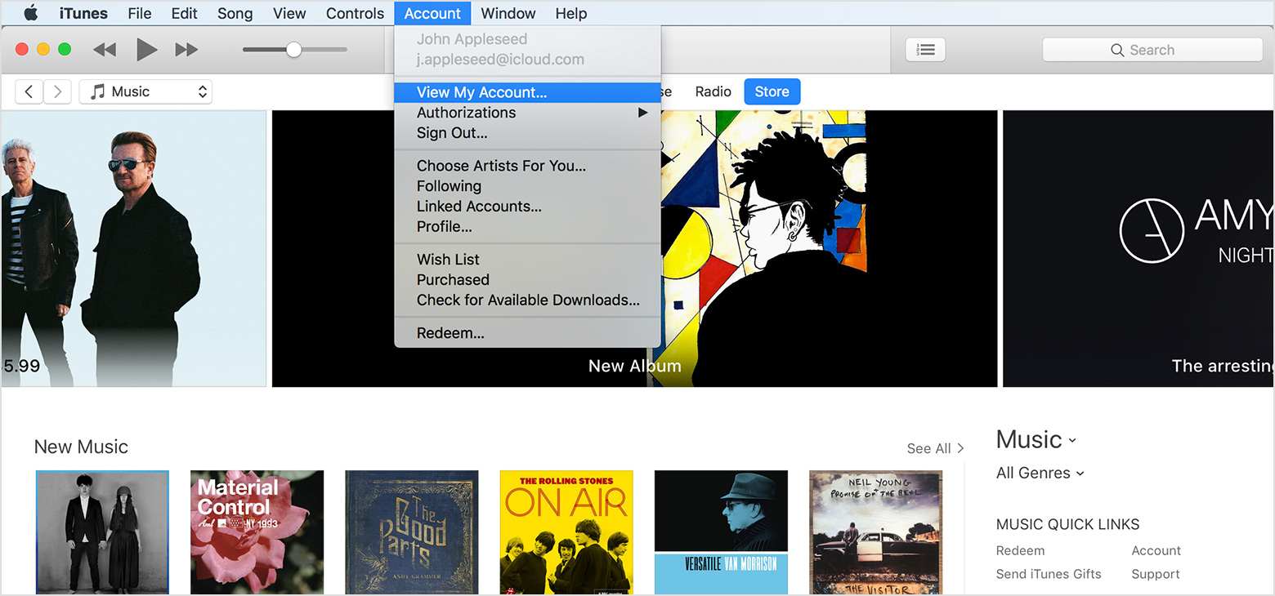Image resolution: width=1275 pixels, height=596 pixels.
Task: Open the Amy banner on right
Action: (x=1139, y=248)
